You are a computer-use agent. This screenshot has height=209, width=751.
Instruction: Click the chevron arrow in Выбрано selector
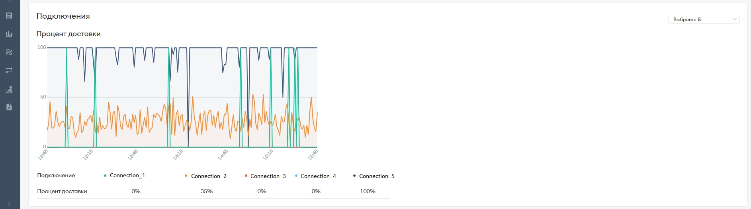734,19
